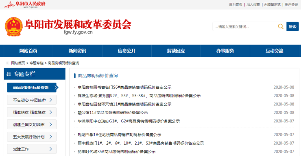Screen dimensions: 301x156
Task: Click 无障碍浏览 link in top bar
Action: (x=272, y=4)
